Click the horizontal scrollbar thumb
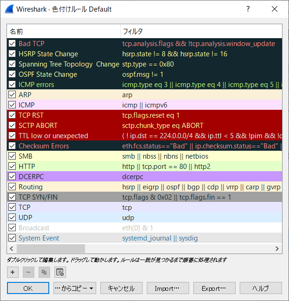289x301 pixels. (51, 248)
